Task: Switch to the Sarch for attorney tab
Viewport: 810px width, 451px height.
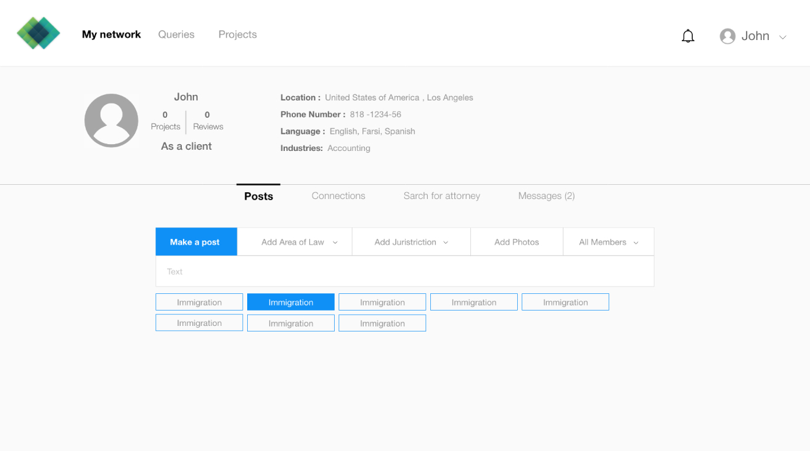Action: tap(442, 196)
